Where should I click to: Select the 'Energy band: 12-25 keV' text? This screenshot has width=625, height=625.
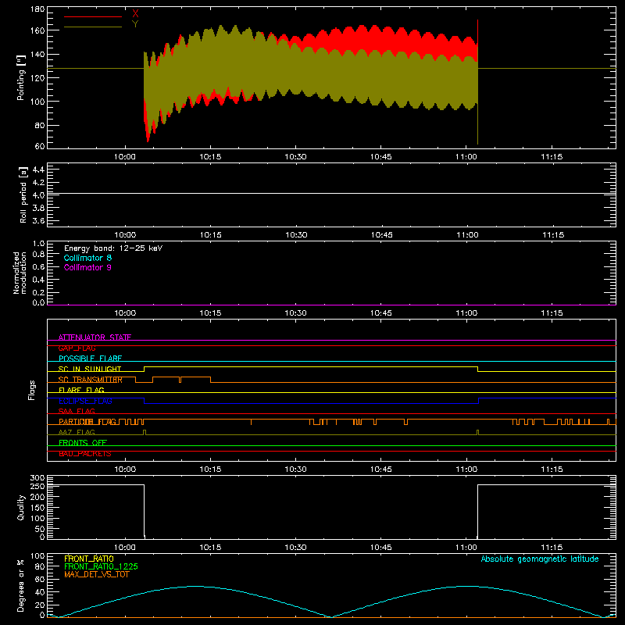[113, 248]
